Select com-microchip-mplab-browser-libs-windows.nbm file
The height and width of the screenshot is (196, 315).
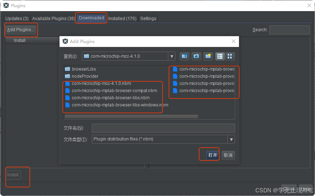[117, 105]
